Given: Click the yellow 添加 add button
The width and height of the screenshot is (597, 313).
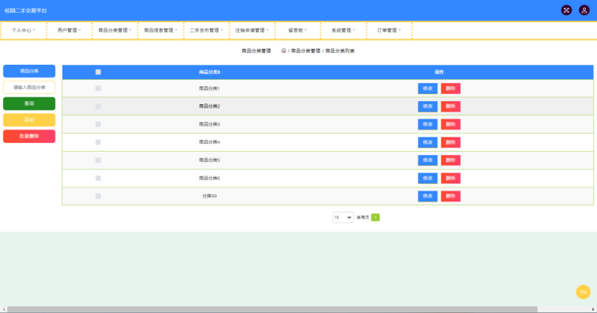Looking at the screenshot, I should [29, 120].
